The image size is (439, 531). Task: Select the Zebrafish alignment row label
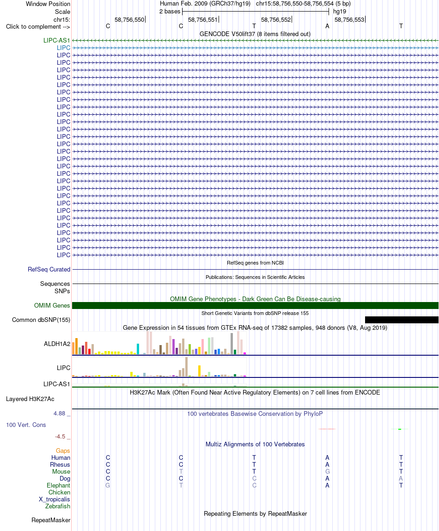pos(58,506)
